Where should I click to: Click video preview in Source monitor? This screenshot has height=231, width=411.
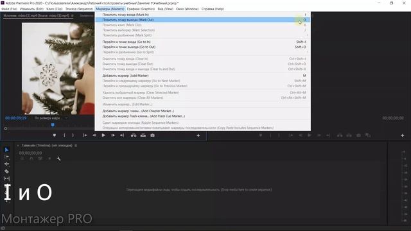58,69
